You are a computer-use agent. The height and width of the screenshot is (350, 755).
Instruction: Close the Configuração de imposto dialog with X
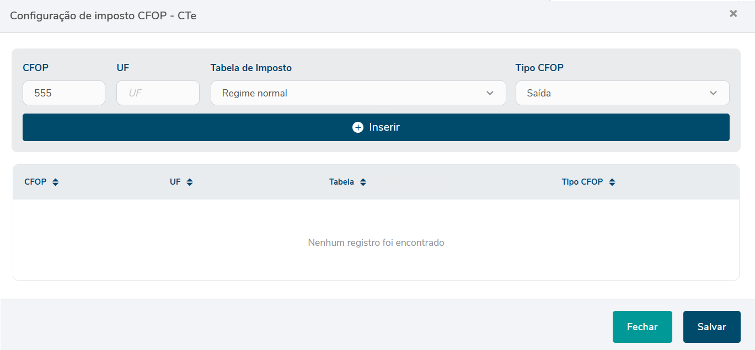[x=733, y=14]
